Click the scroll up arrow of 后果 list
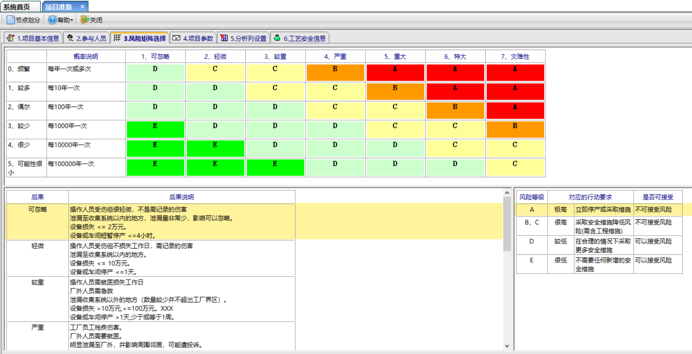 point(507,193)
